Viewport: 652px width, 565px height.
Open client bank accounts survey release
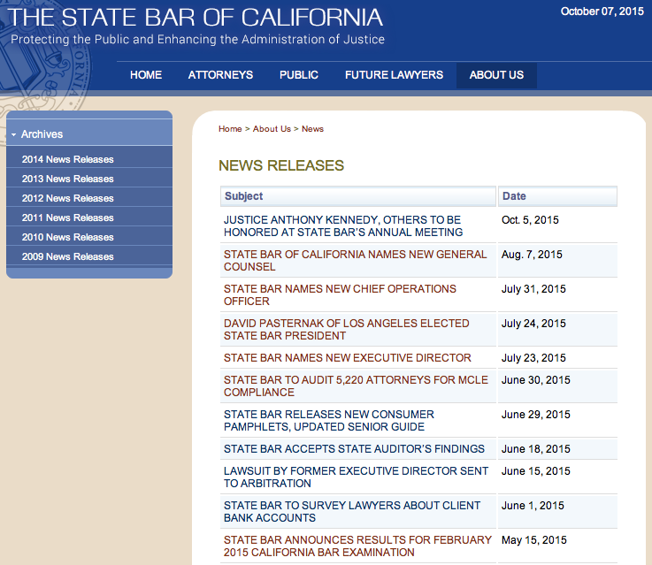tap(352, 511)
